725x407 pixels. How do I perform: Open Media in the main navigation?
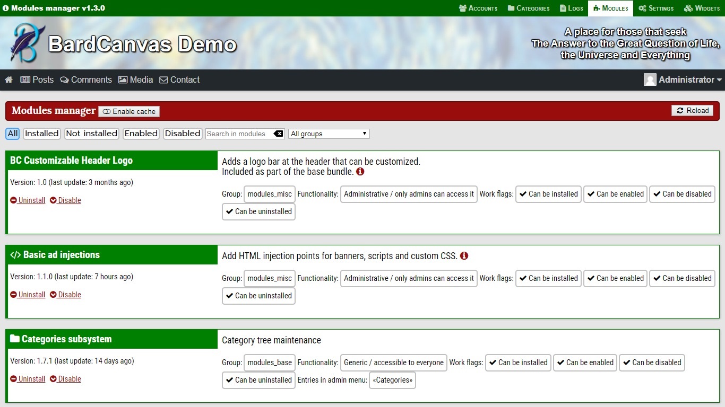coord(135,80)
